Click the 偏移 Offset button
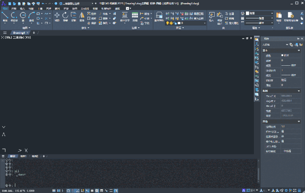 click(91, 23)
